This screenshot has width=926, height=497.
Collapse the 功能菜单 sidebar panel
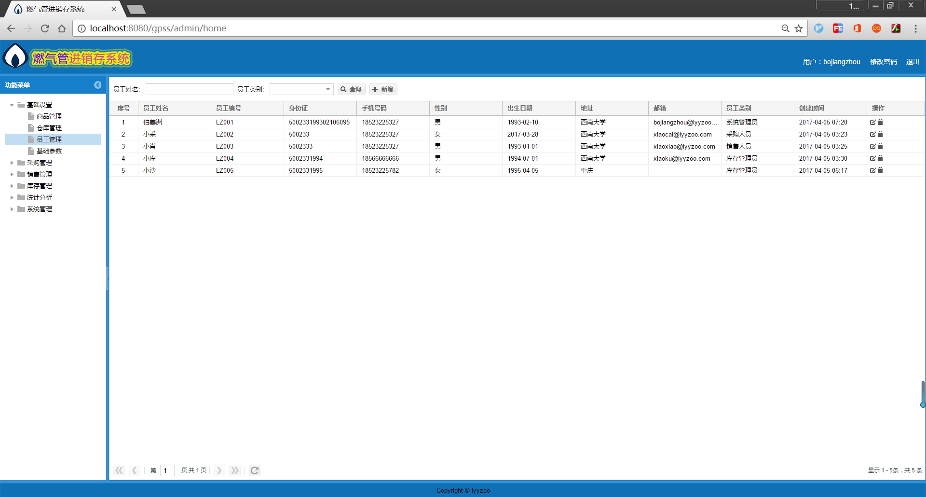point(98,85)
